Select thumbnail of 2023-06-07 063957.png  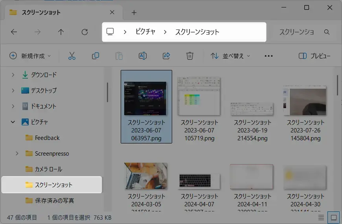point(145,98)
